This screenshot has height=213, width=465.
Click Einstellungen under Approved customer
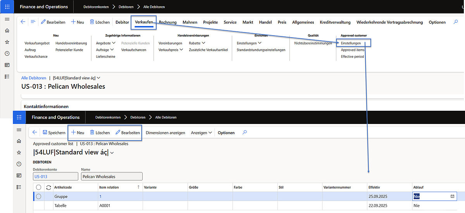click(x=351, y=43)
